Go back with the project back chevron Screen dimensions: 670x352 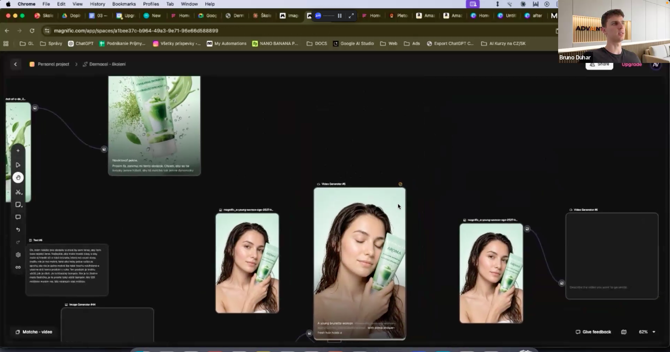coord(15,64)
